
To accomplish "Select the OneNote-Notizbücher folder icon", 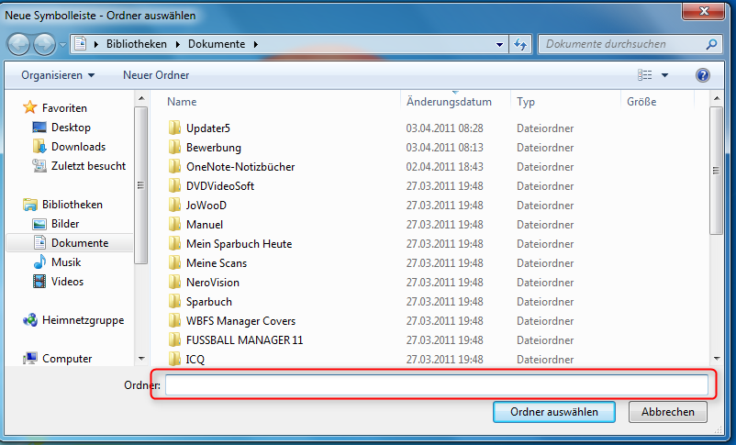I will click(x=174, y=166).
